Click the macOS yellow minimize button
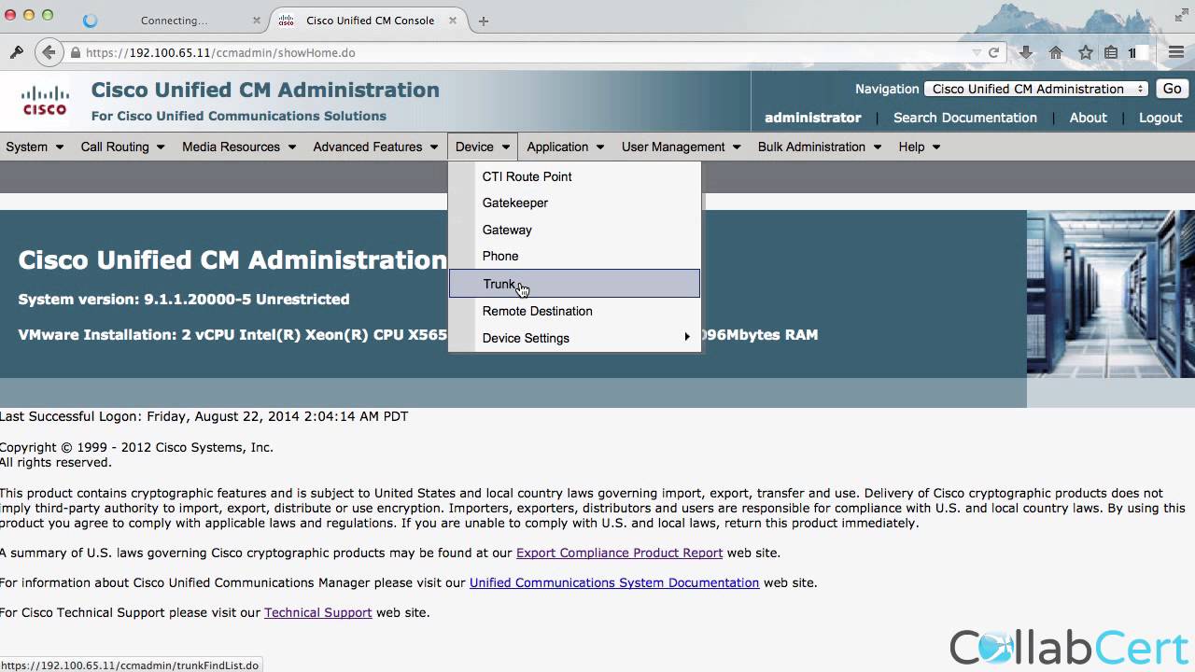 coord(29,15)
